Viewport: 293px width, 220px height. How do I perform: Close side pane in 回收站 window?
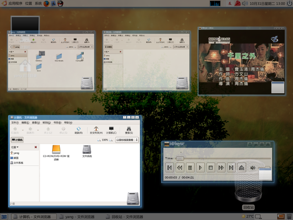pos(120,52)
